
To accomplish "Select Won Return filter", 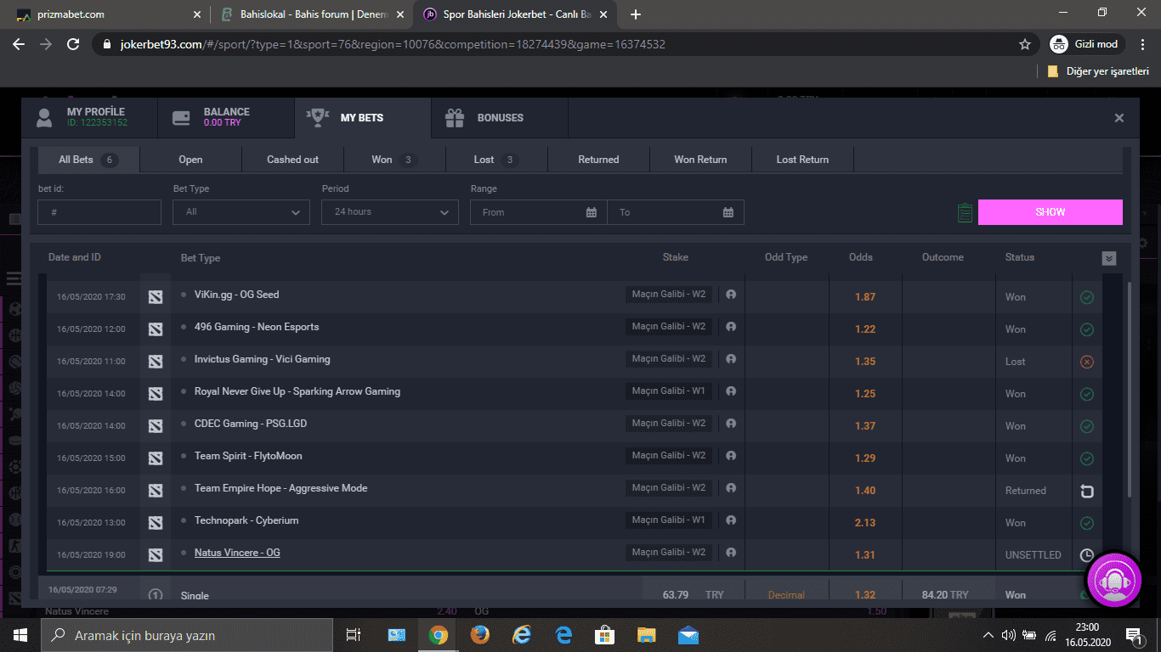I will tap(700, 160).
